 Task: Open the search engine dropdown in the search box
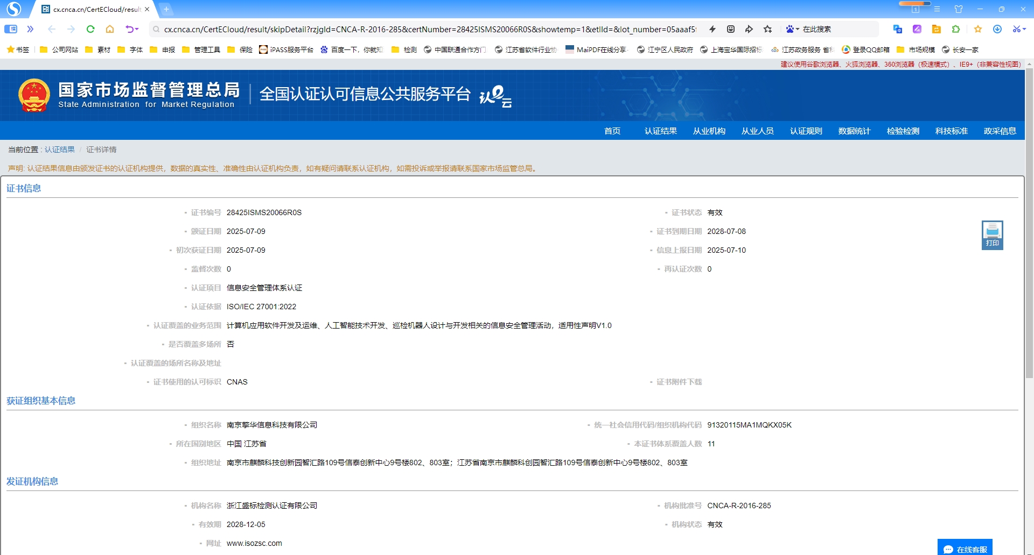[x=793, y=29]
